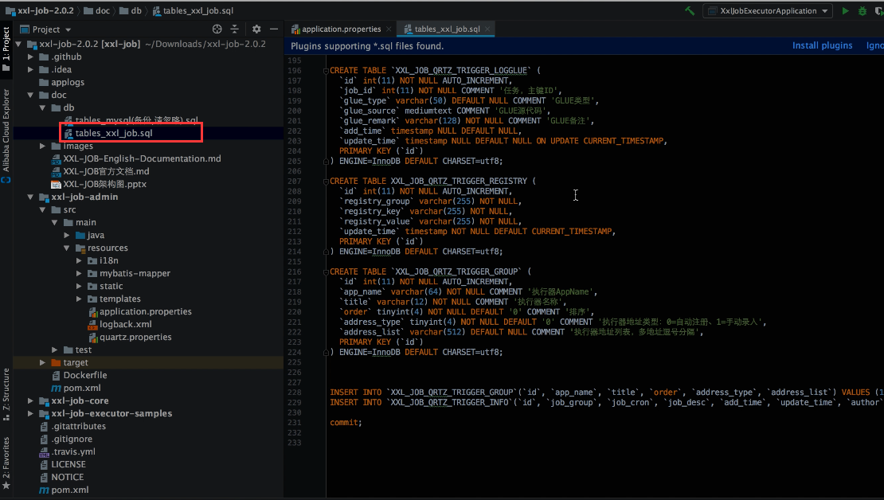Click the commit; statement in the editor
Screen dimensions: 884x500
click(346, 423)
